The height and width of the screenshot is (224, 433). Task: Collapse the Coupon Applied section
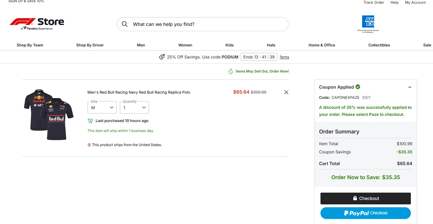click(410, 87)
